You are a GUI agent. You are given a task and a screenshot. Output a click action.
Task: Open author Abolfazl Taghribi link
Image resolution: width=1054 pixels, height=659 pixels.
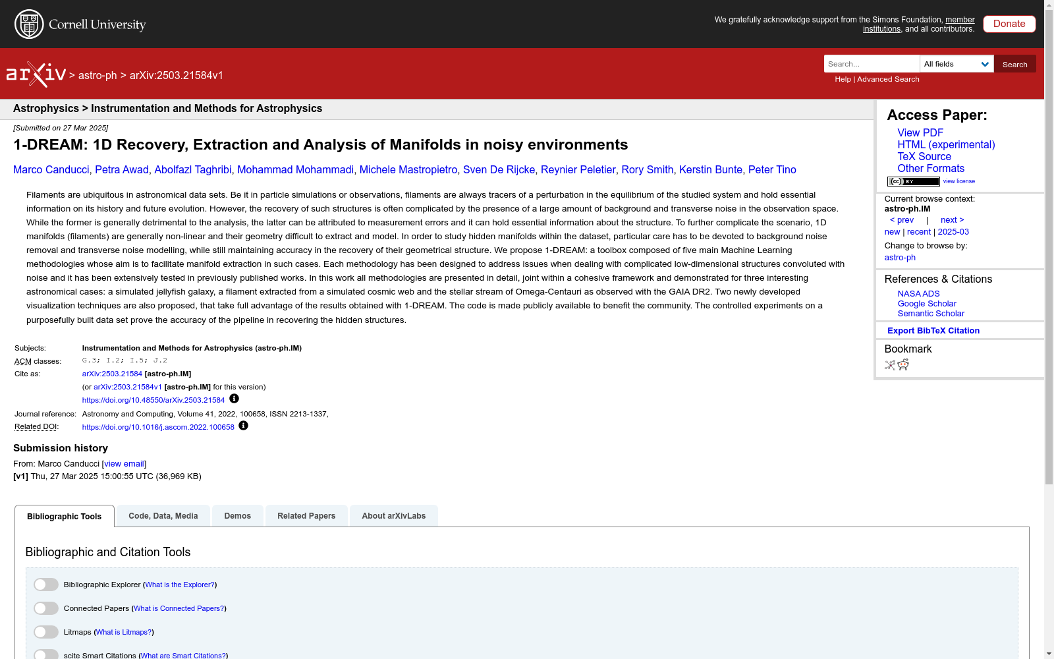193,169
